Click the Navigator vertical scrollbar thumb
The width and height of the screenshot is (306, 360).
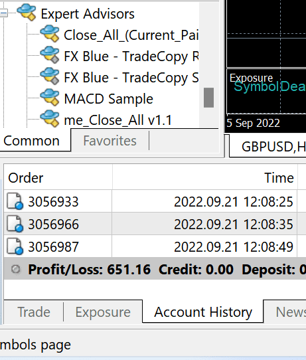(x=208, y=98)
